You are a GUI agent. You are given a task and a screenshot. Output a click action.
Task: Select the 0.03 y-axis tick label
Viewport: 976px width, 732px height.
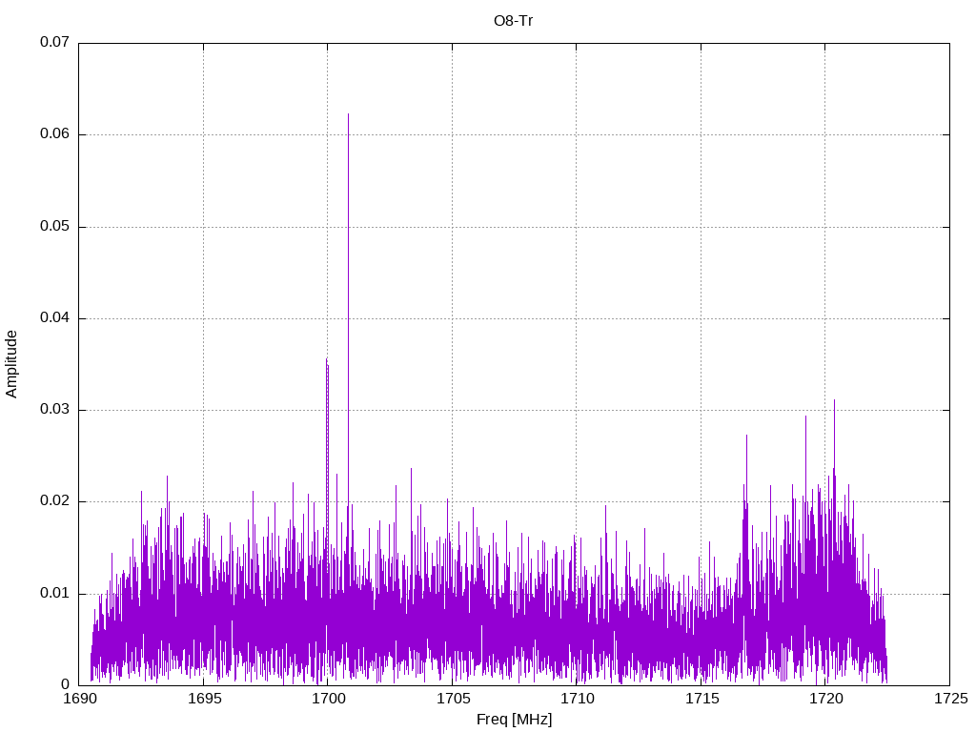click(x=54, y=410)
